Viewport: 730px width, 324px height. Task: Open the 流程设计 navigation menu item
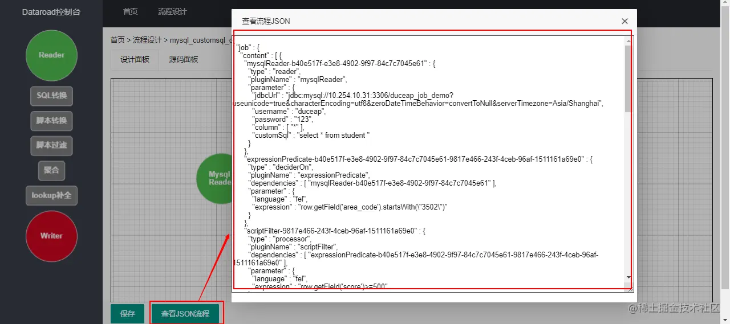coord(172,11)
